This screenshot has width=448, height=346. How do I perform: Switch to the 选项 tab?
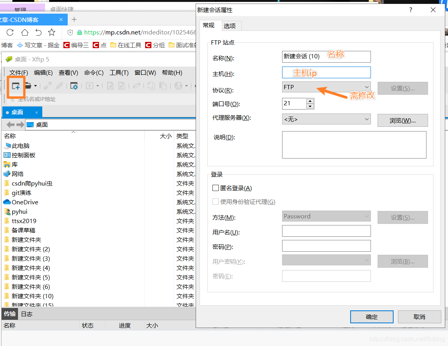point(231,25)
